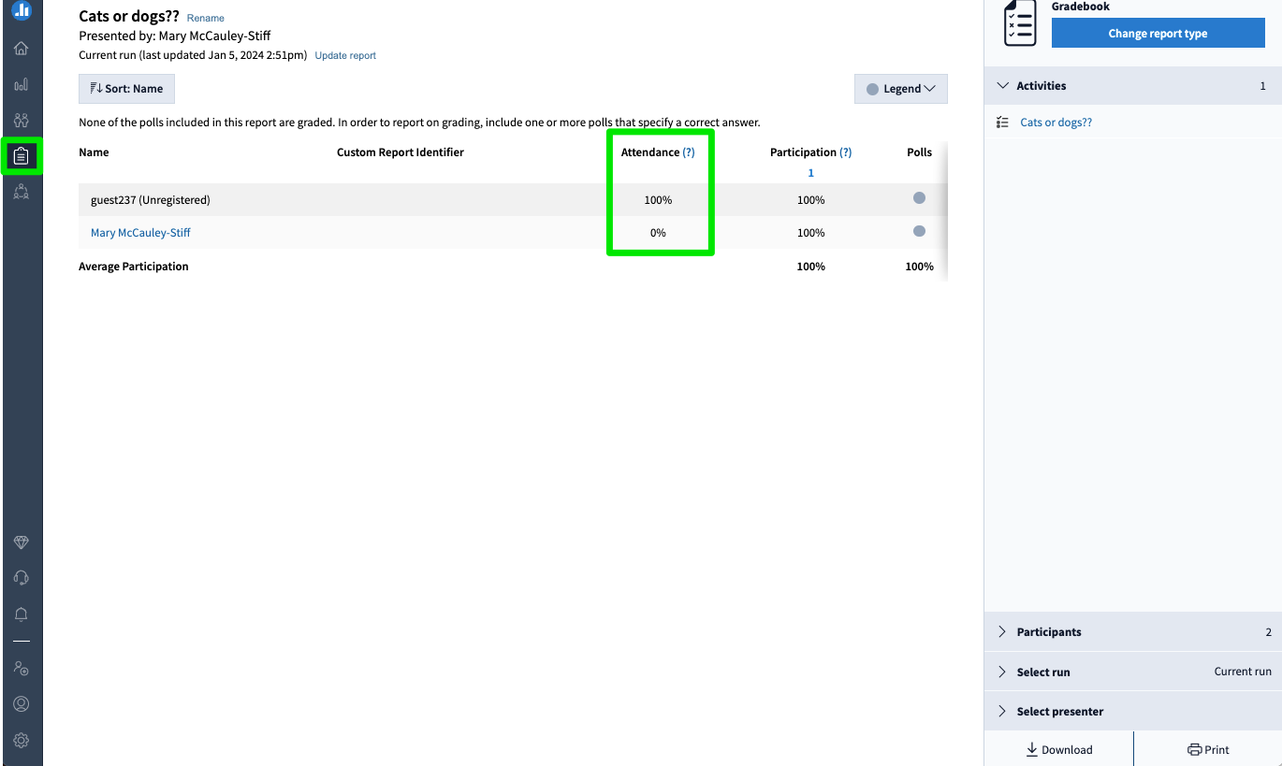Open the Teams icon below Reports
The width and height of the screenshot is (1282, 766).
pyautogui.click(x=21, y=191)
